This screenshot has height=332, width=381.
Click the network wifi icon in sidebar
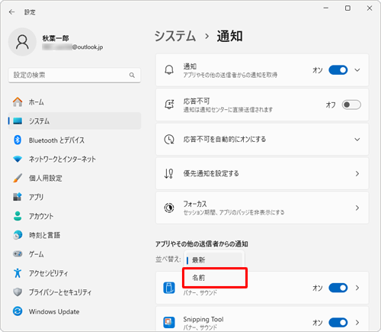coord(18,159)
